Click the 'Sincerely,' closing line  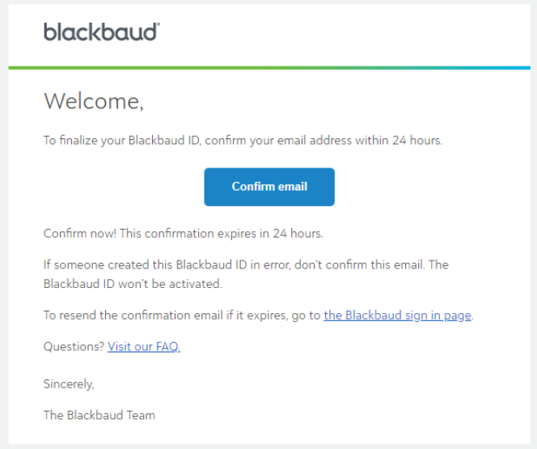point(69,384)
